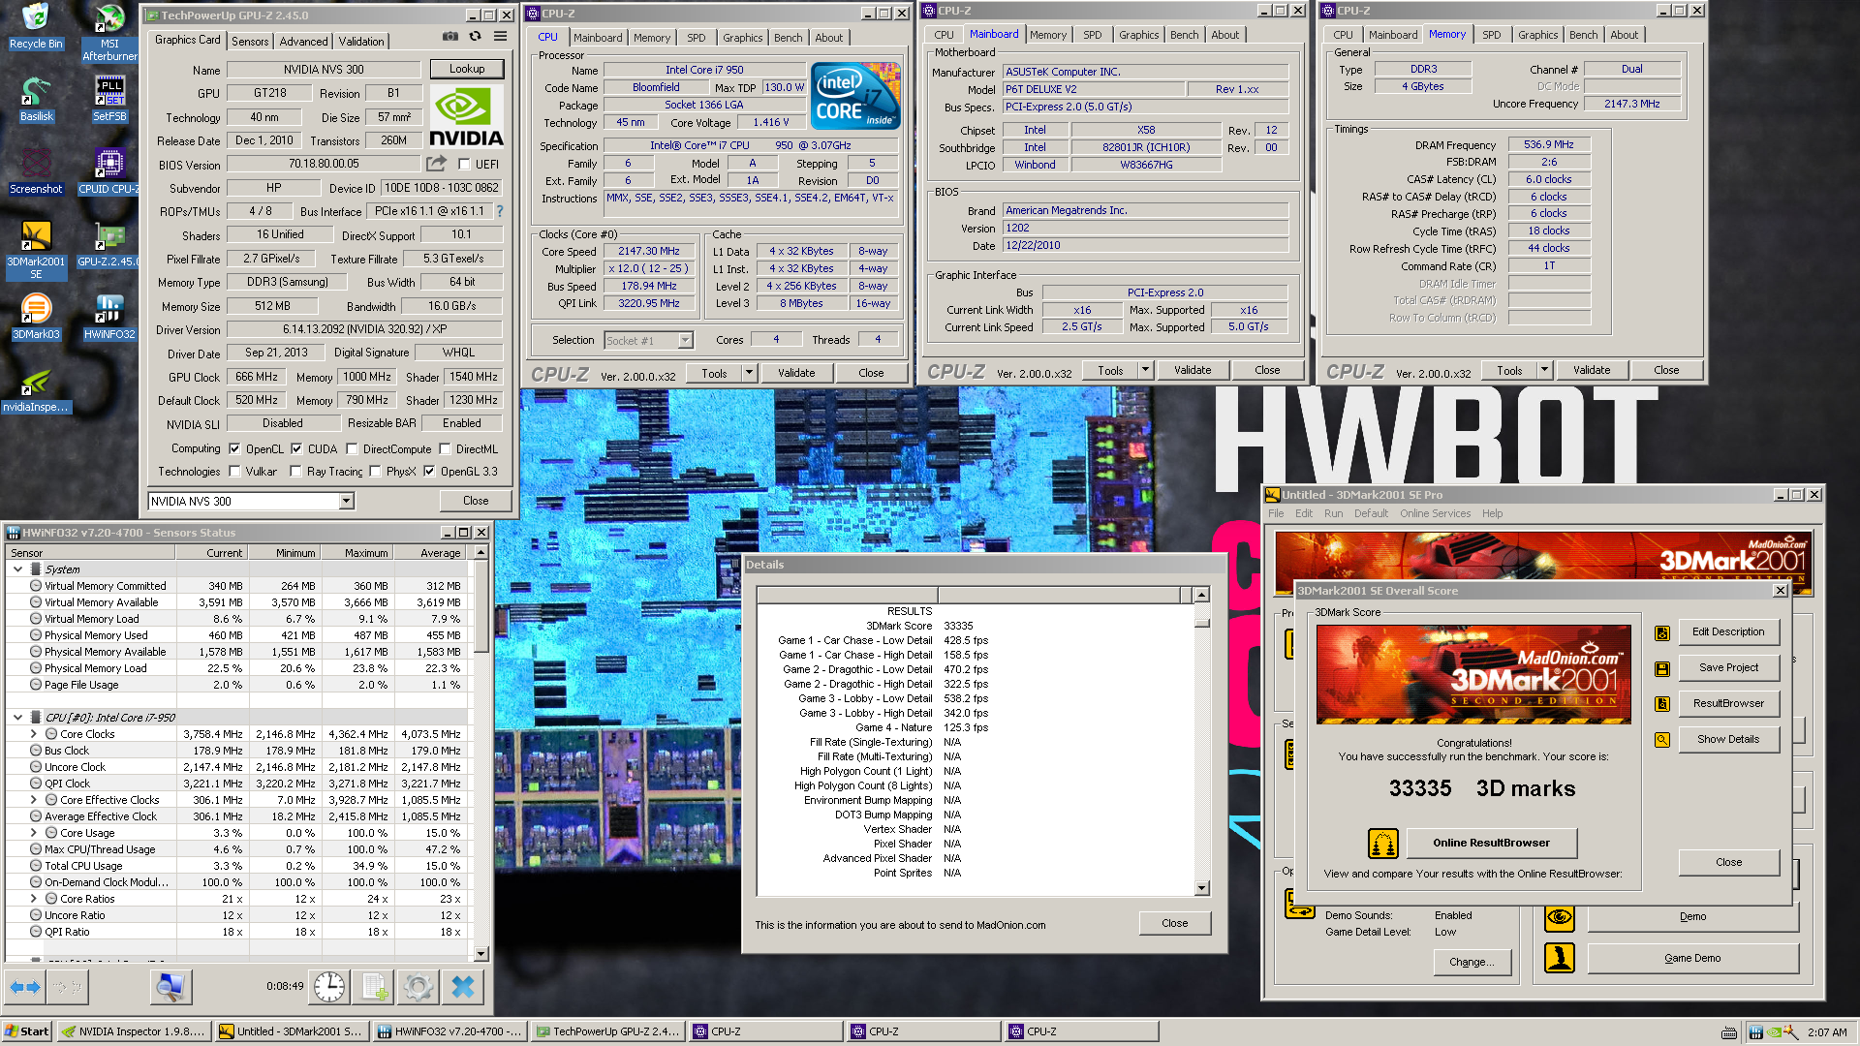Toggle the OpenCL checkbox
The image size is (1860, 1046).
click(x=234, y=449)
